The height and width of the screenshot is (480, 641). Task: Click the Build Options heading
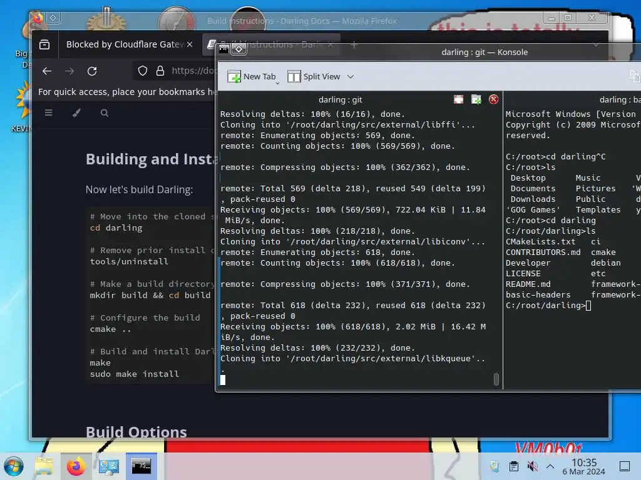point(136,432)
